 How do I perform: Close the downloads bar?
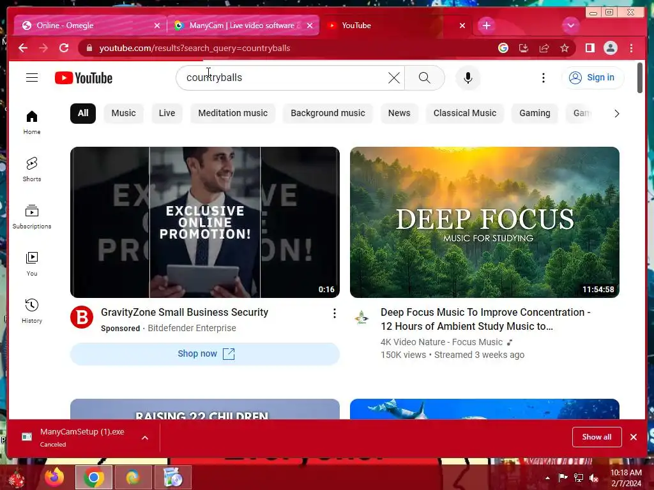pos(633,437)
